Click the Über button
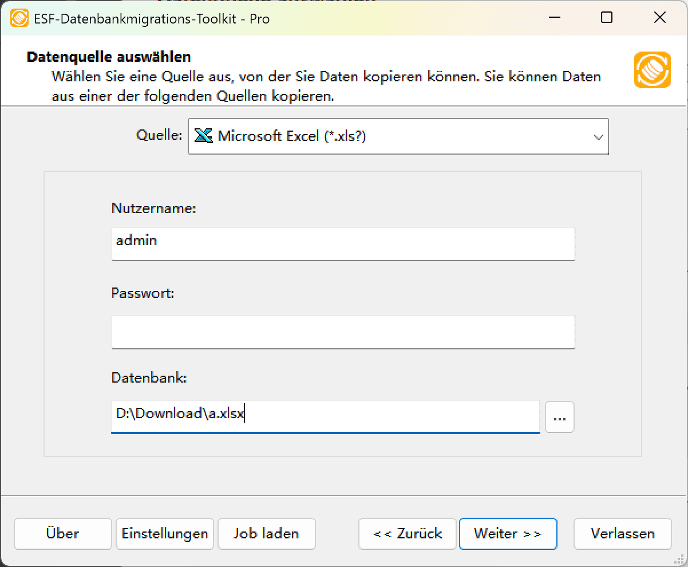The image size is (688, 567). point(62,533)
